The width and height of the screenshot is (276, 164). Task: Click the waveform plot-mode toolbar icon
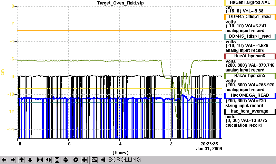coord(95,160)
